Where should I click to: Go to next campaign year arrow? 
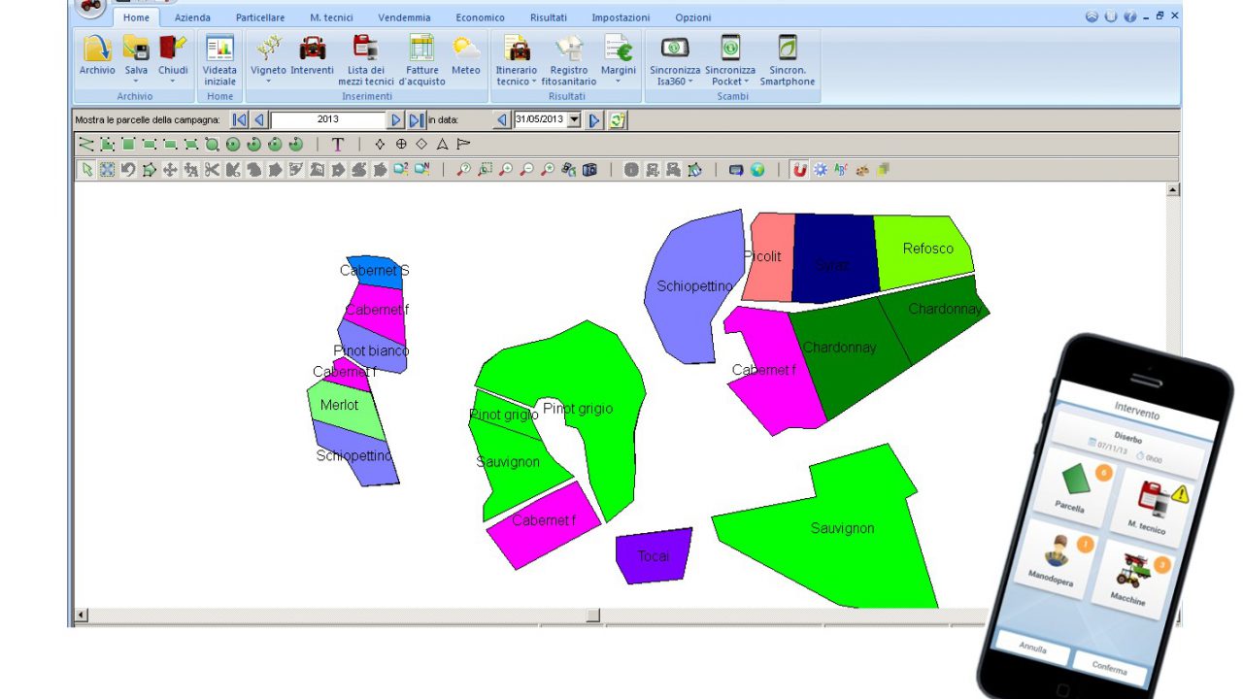395,120
